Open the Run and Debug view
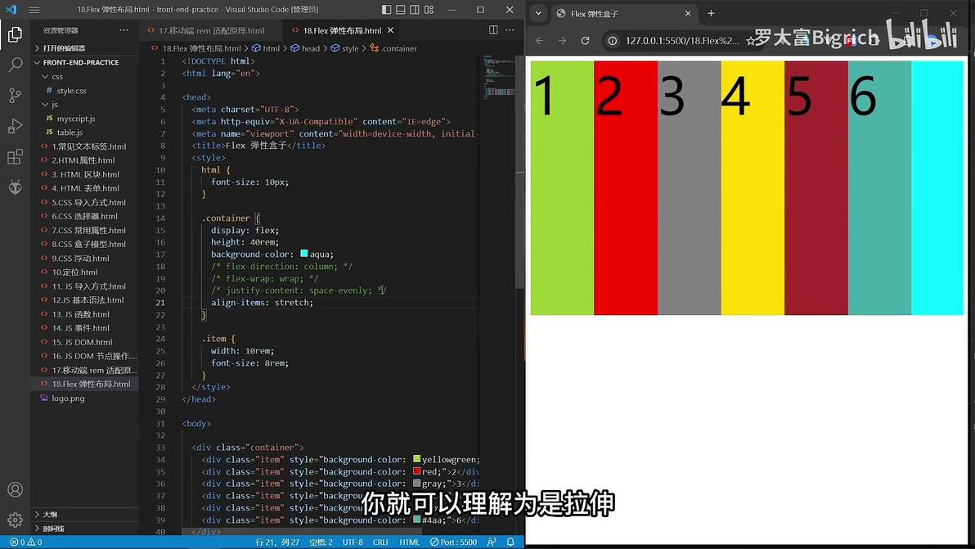The image size is (975, 549). [15, 126]
